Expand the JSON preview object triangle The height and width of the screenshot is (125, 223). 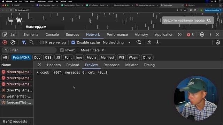38,73
